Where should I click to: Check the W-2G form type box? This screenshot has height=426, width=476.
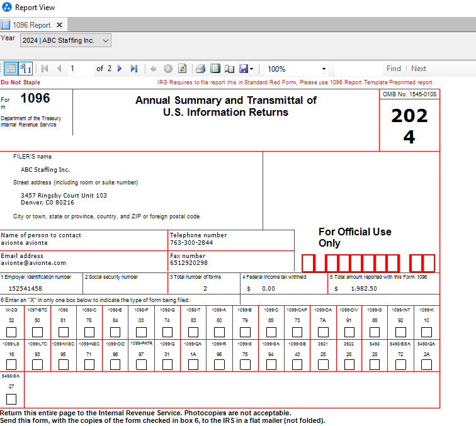11,332
